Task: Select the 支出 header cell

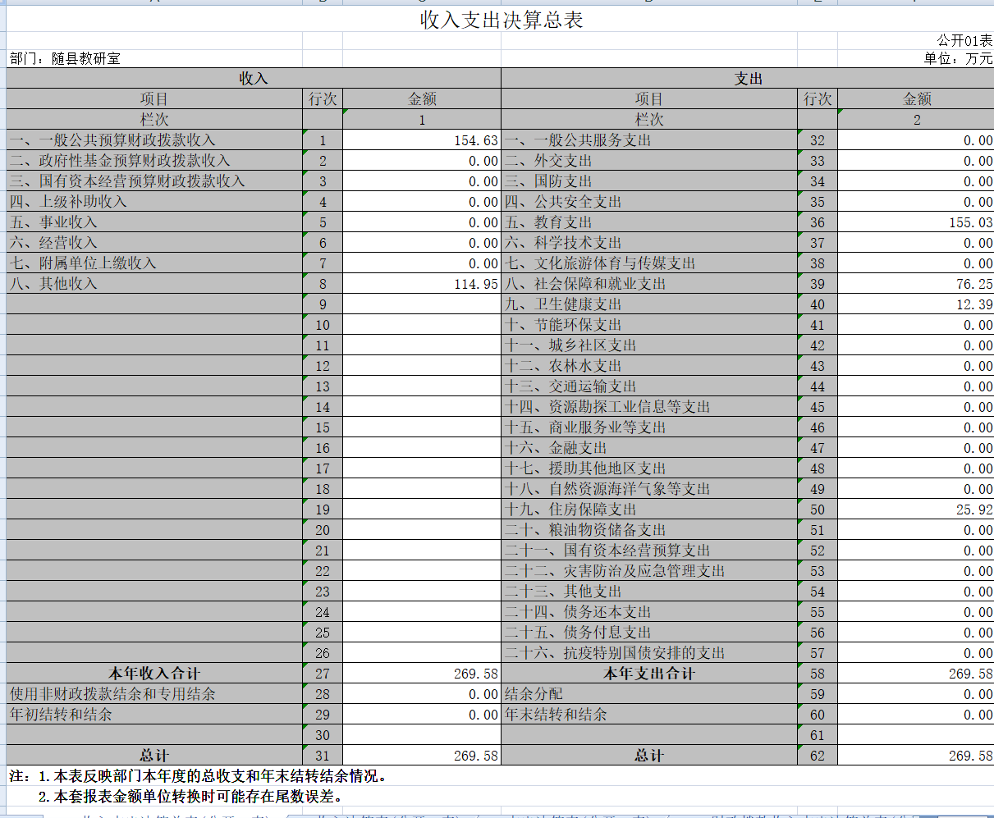Action: click(x=748, y=78)
